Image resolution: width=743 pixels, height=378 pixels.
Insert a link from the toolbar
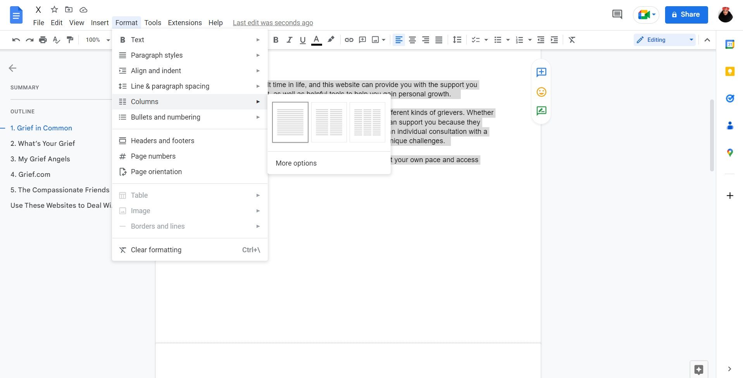(348, 39)
